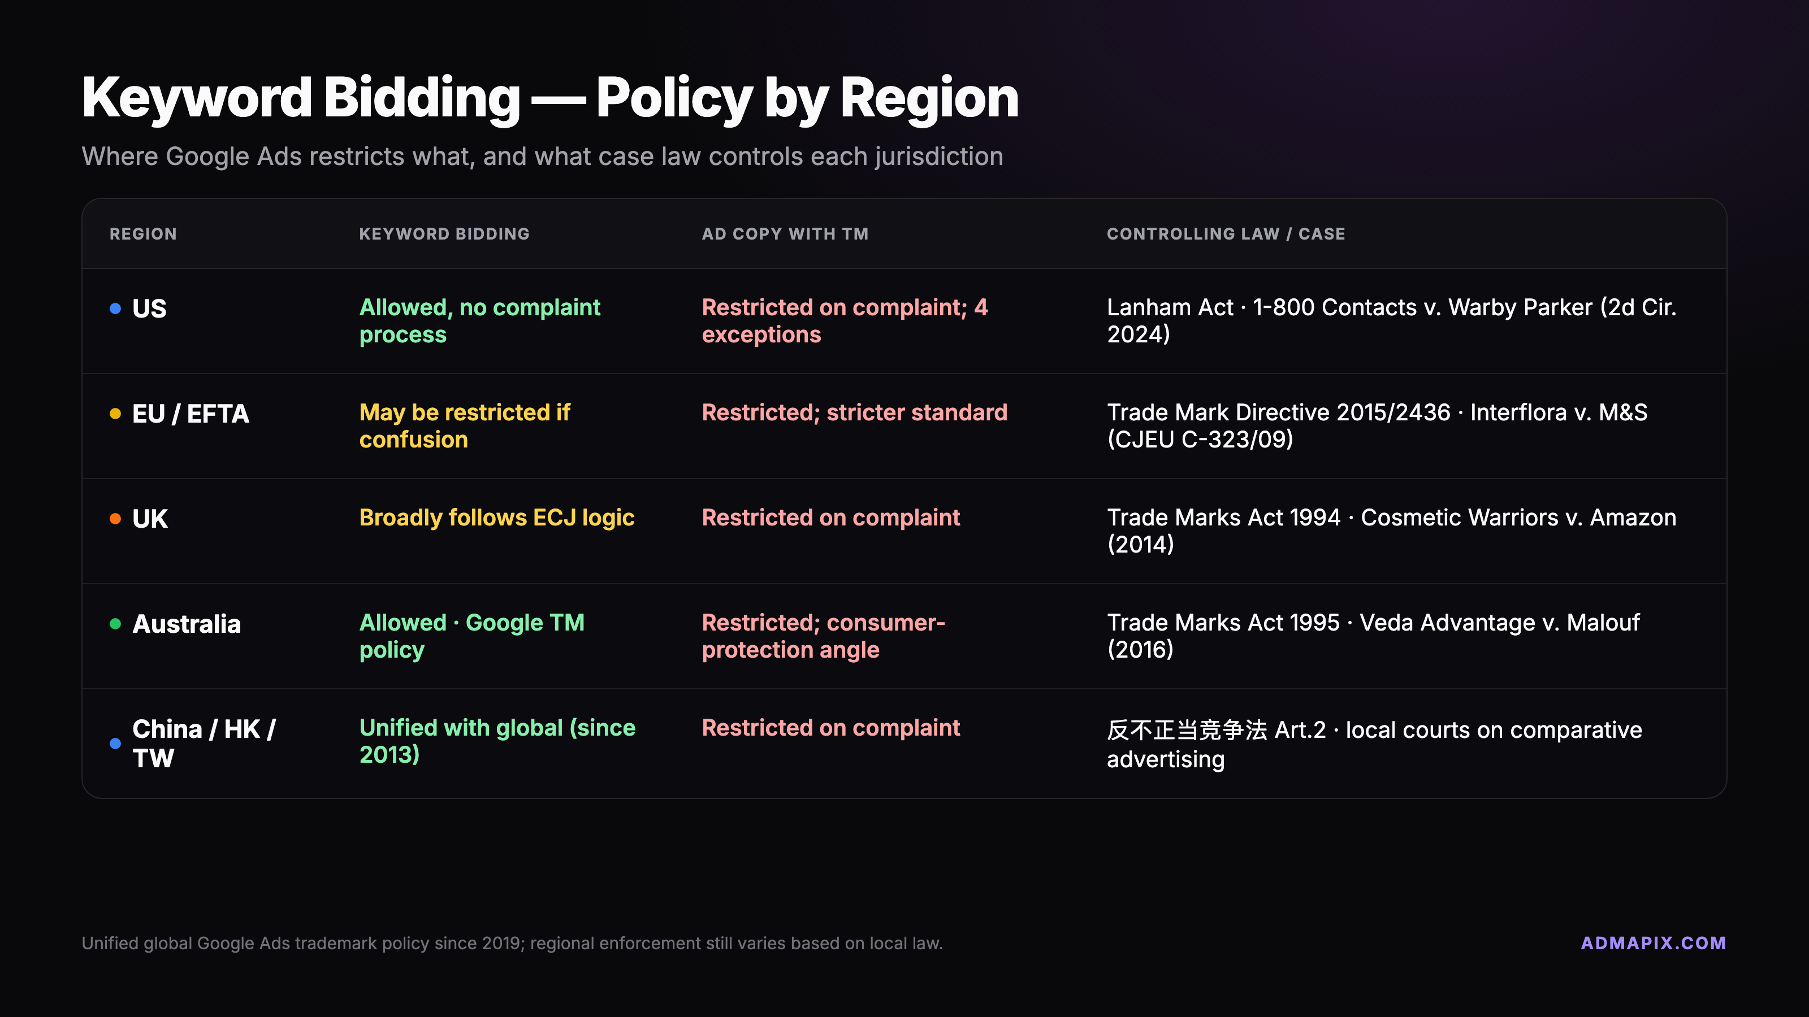
Task: Click 'Allowed, no complaint process' cell
Action: click(x=479, y=321)
